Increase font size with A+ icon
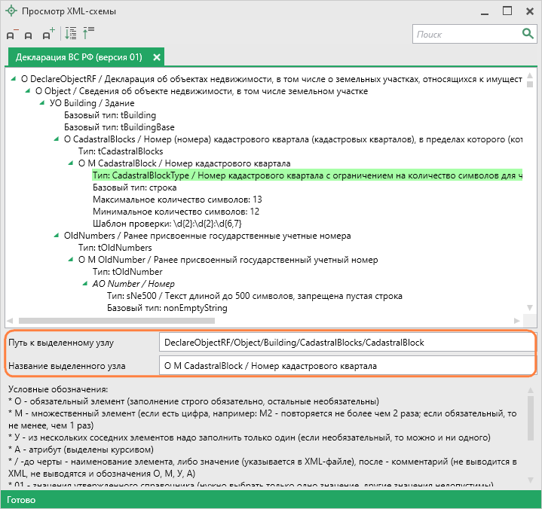 (x=47, y=35)
